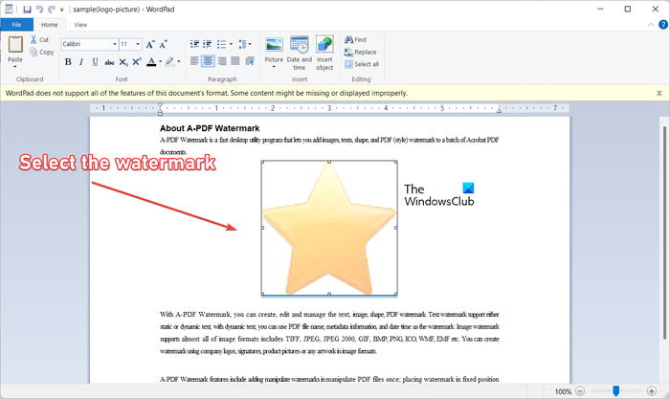Screen dimensions: 670x399
Task: Zoom in with the plus button
Action: [651, 391]
